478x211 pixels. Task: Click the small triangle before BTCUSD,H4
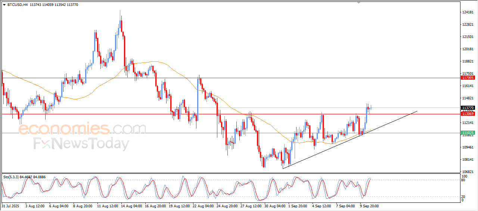coord(4,5)
